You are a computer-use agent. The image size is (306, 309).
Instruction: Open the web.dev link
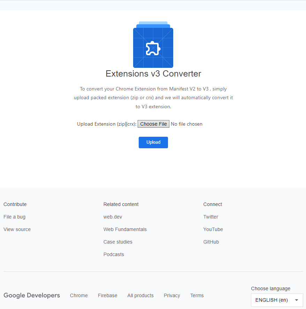click(113, 217)
